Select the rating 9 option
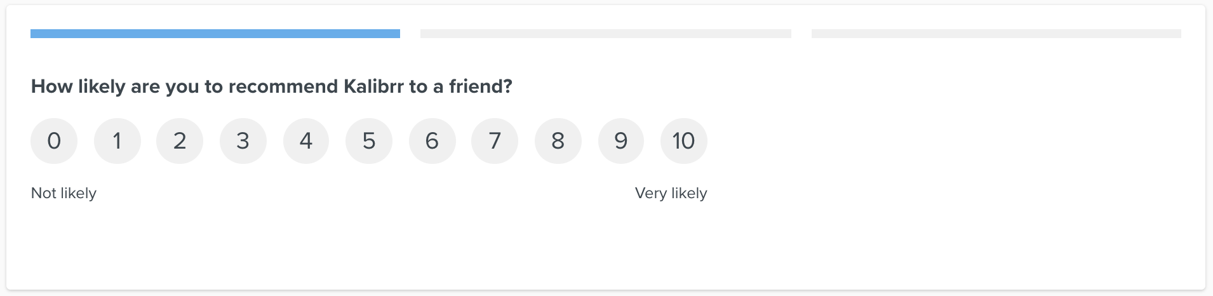Viewport: 1213px width, 296px height. pos(620,141)
